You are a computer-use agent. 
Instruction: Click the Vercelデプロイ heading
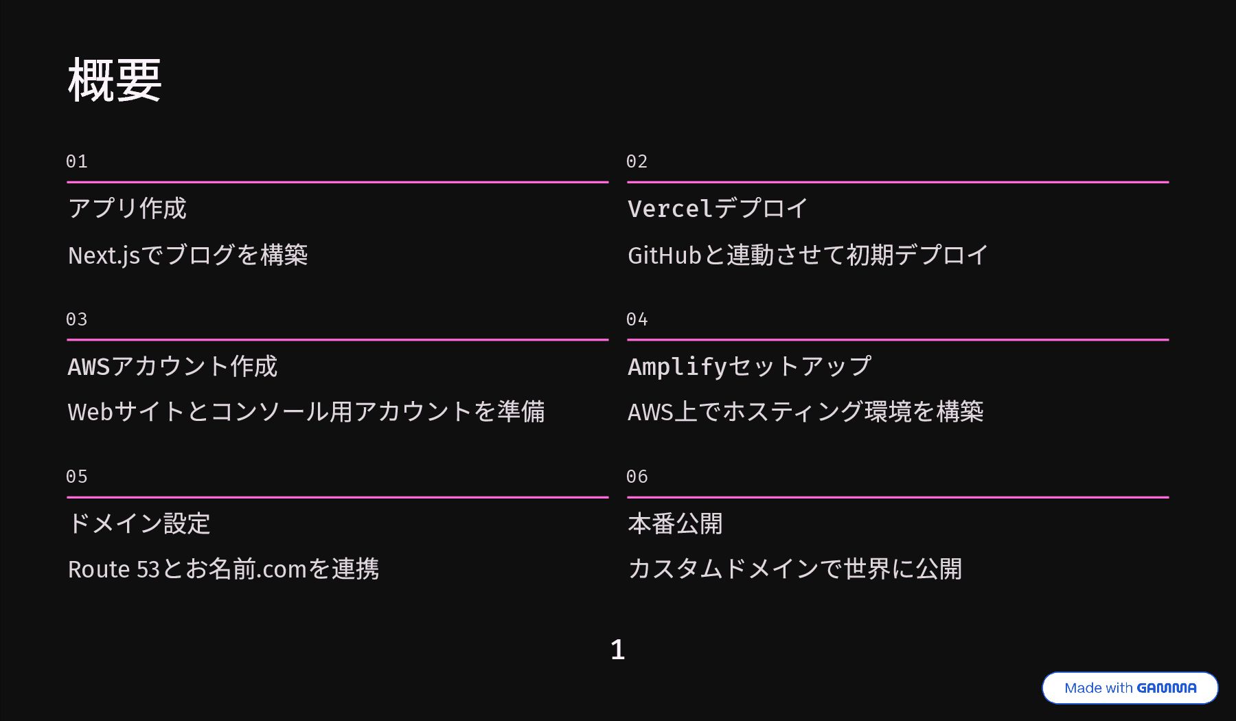tap(718, 208)
